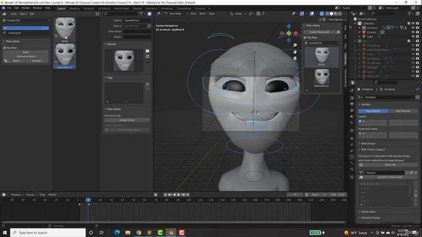Open Microsoft Edge from the taskbar
The image size is (422, 237).
click(117, 232)
